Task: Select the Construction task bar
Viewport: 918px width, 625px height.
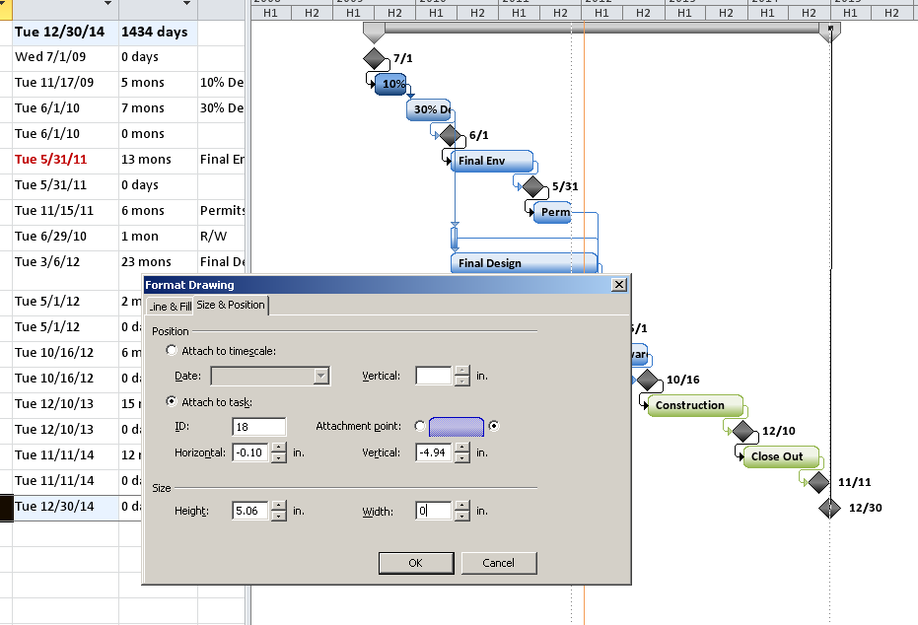Action: 691,405
